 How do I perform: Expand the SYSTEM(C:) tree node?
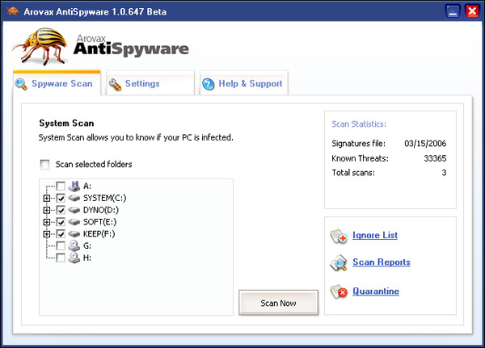[x=47, y=198]
